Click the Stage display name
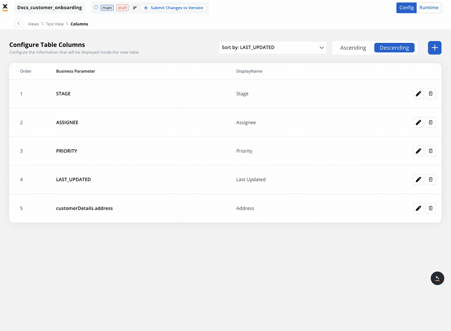This screenshot has width=451, height=331. [x=242, y=94]
